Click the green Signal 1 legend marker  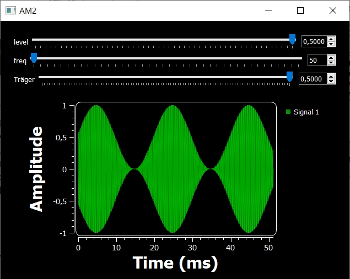288,112
